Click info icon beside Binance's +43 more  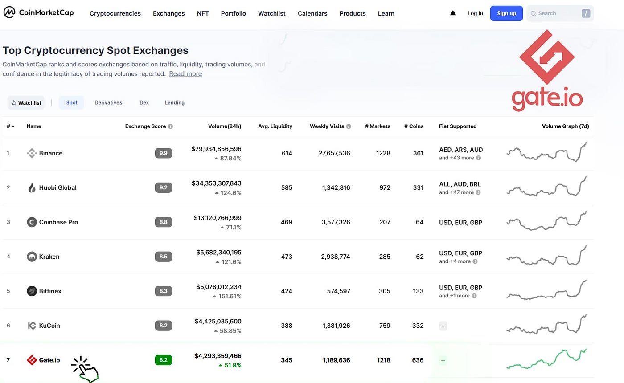pos(478,158)
